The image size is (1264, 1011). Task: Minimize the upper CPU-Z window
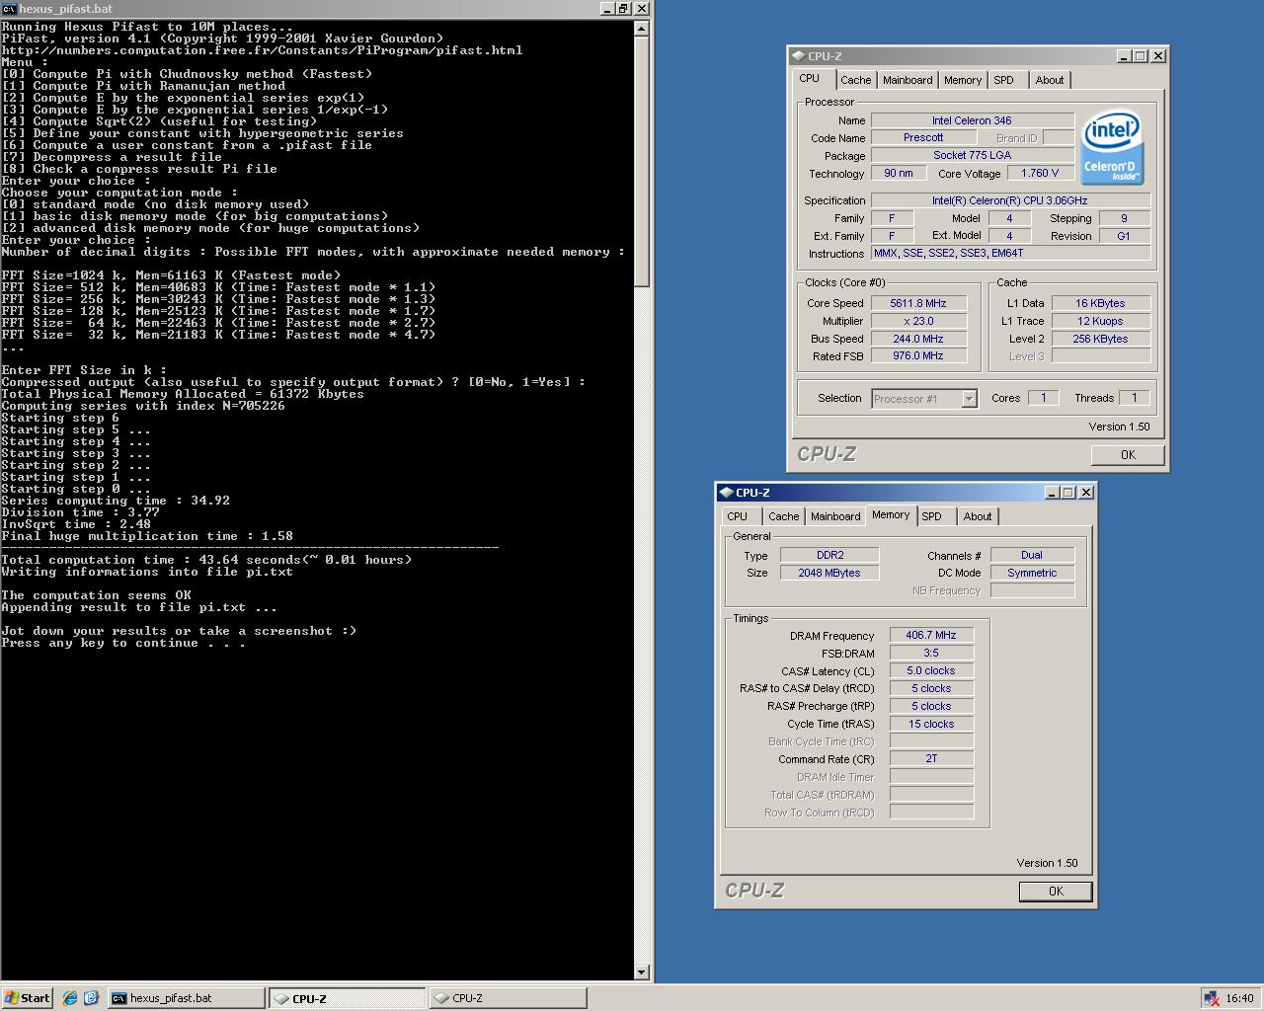point(1124,56)
